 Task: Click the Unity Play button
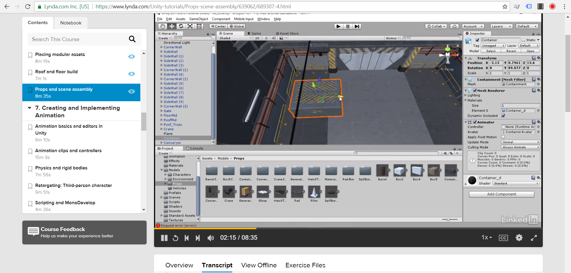coord(338,26)
